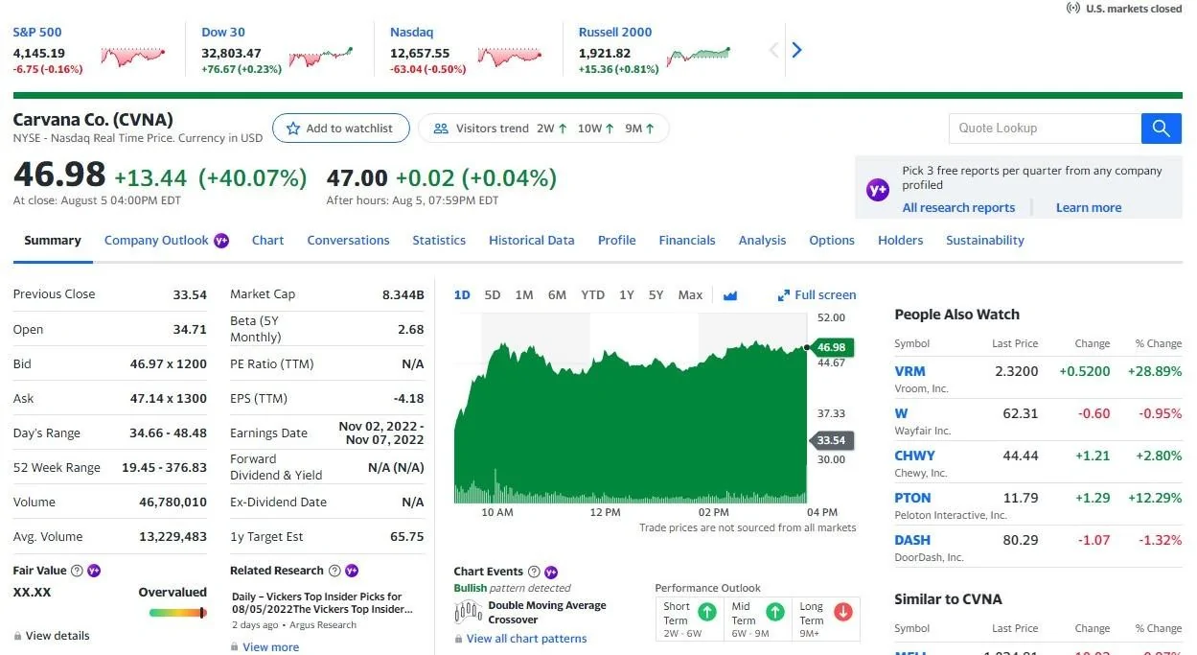Click the Fair Value help question mark

(x=77, y=571)
